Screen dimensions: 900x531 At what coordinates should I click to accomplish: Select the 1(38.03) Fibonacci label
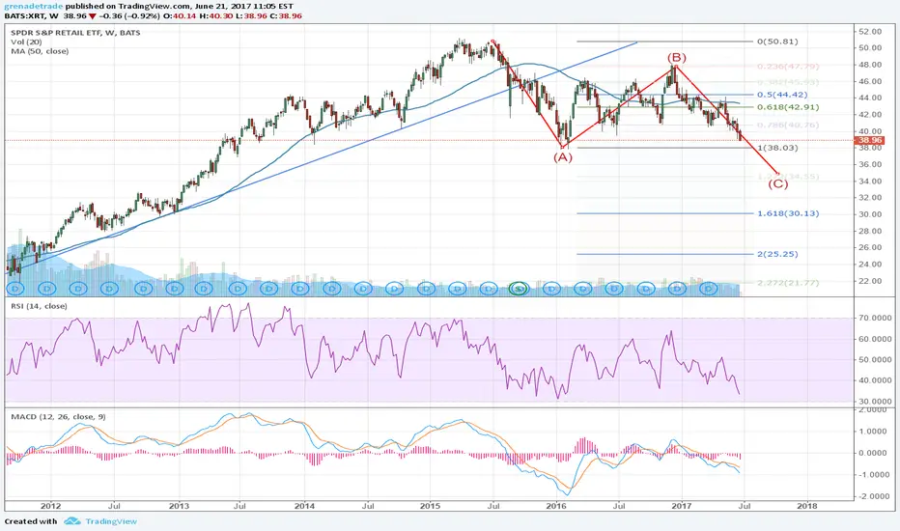(x=777, y=148)
